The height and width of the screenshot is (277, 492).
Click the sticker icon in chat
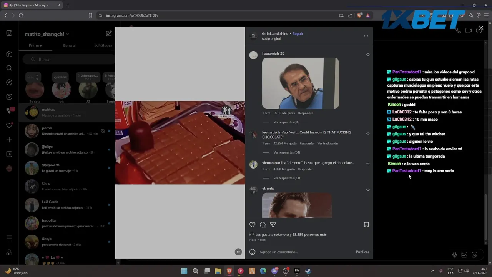[x=475, y=255]
